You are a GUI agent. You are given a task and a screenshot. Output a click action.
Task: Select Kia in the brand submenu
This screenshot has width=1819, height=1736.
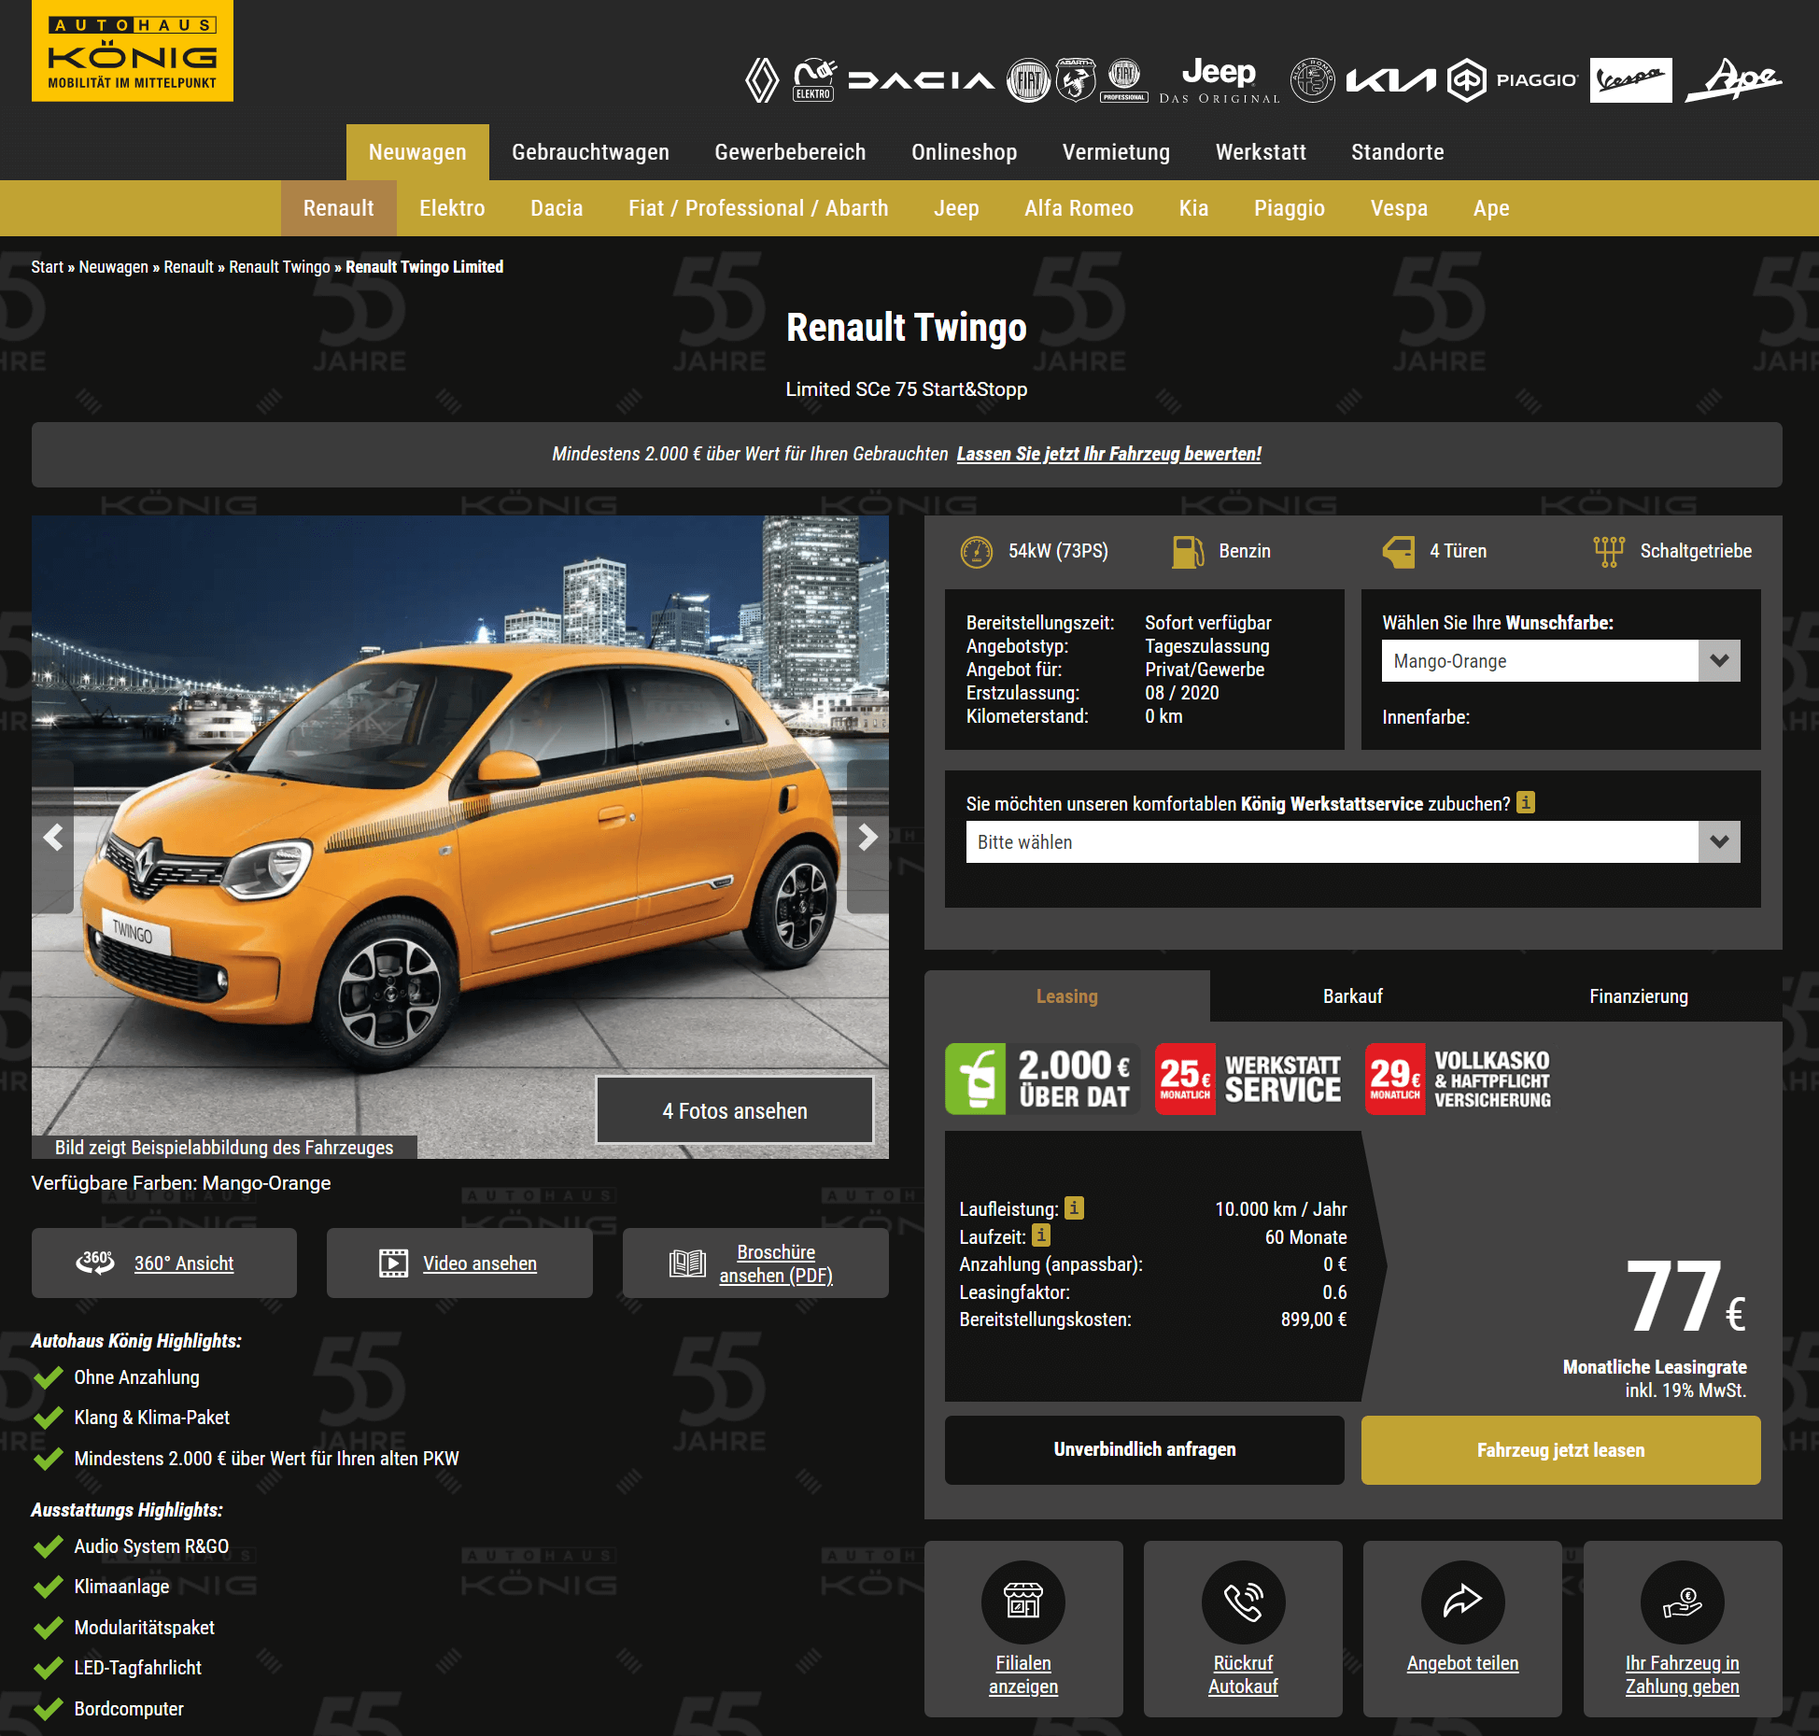point(1193,208)
